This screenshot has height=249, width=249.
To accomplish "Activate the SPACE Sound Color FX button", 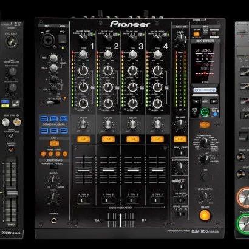I will coord(44,118).
